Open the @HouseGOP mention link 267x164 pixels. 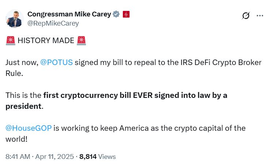point(29,128)
